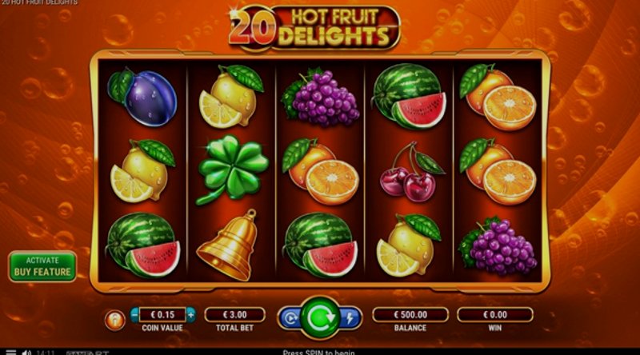Spin the reels with the green button
The width and height of the screenshot is (640, 355).
click(x=320, y=317)
